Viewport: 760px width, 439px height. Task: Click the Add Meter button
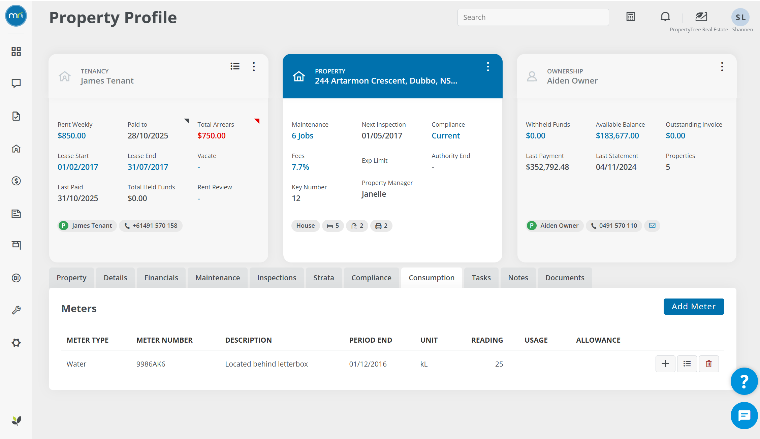(694, 307)
